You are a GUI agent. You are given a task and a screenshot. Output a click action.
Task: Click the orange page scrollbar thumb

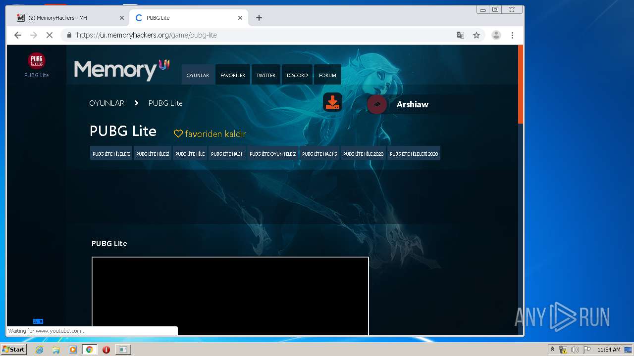pos(521,84)
